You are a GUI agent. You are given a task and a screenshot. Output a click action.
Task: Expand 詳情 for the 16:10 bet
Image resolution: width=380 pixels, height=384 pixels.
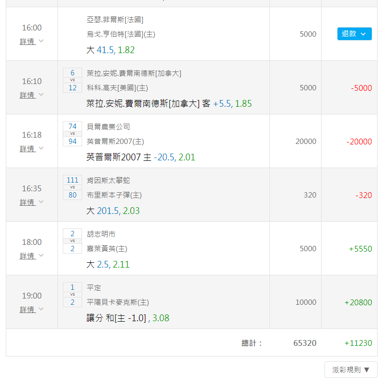[31, 95]
